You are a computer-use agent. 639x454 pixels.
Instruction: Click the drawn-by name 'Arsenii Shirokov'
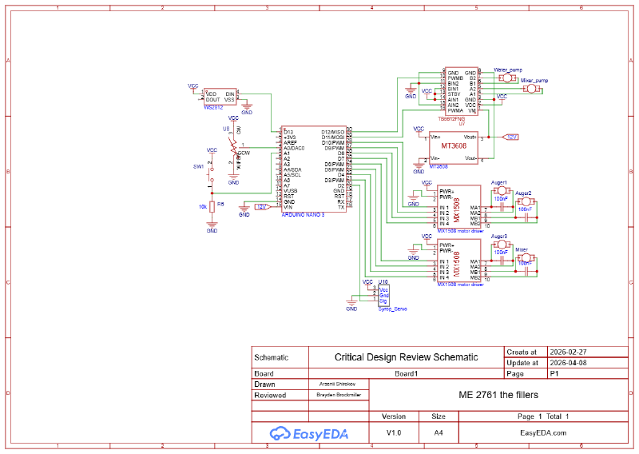(337, 384)
